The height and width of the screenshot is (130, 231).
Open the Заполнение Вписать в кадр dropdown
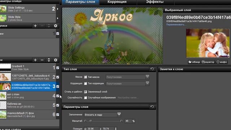[x=103, y=114]
